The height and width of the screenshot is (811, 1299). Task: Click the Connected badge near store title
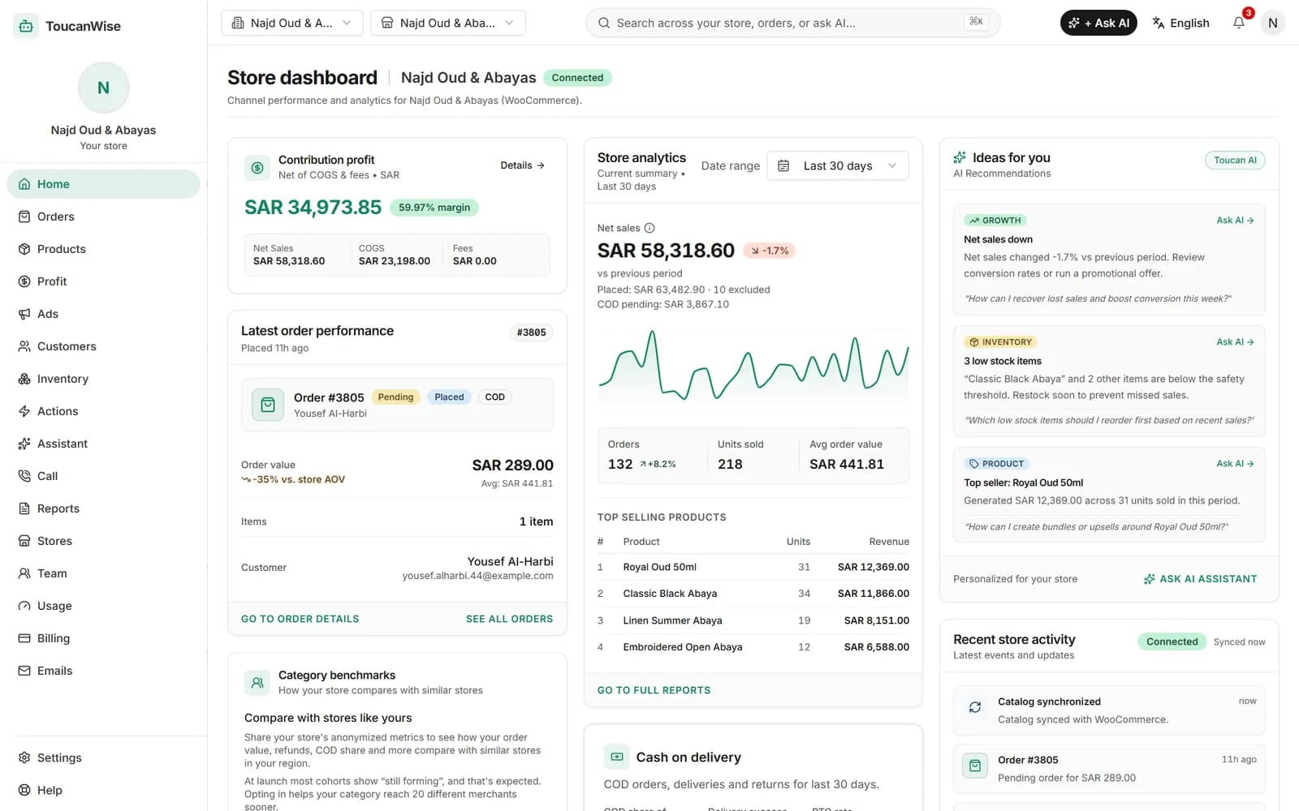(577, 78)
